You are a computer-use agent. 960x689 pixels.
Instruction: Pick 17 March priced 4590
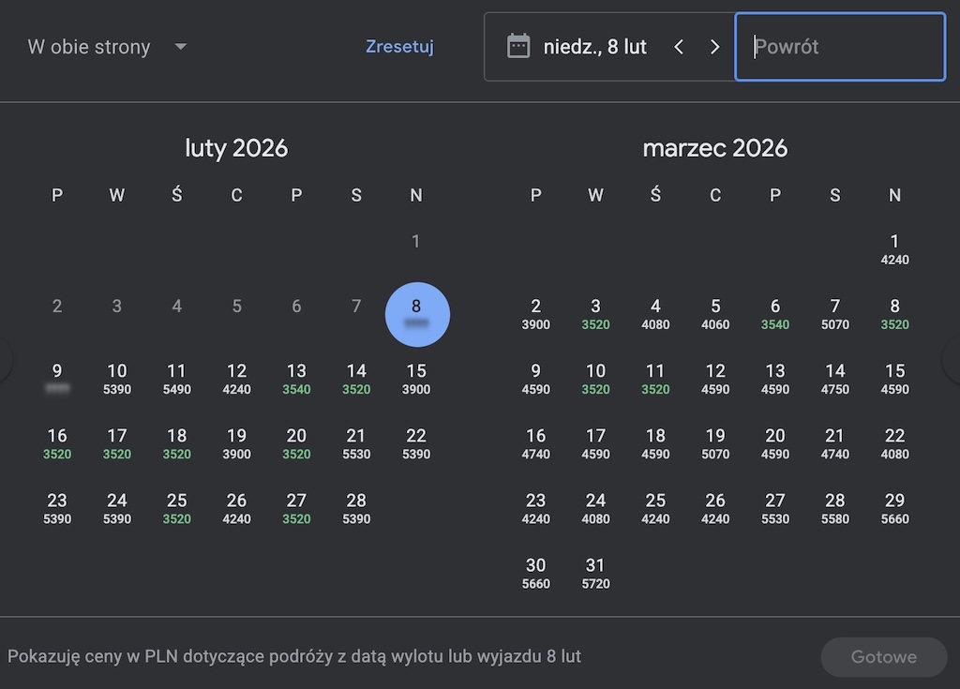coord(595,444)
